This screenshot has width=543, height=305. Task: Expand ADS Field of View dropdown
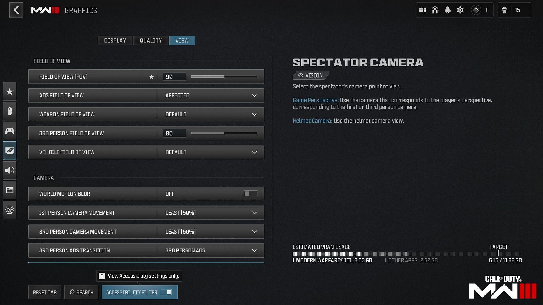click(x=254, y=95)
